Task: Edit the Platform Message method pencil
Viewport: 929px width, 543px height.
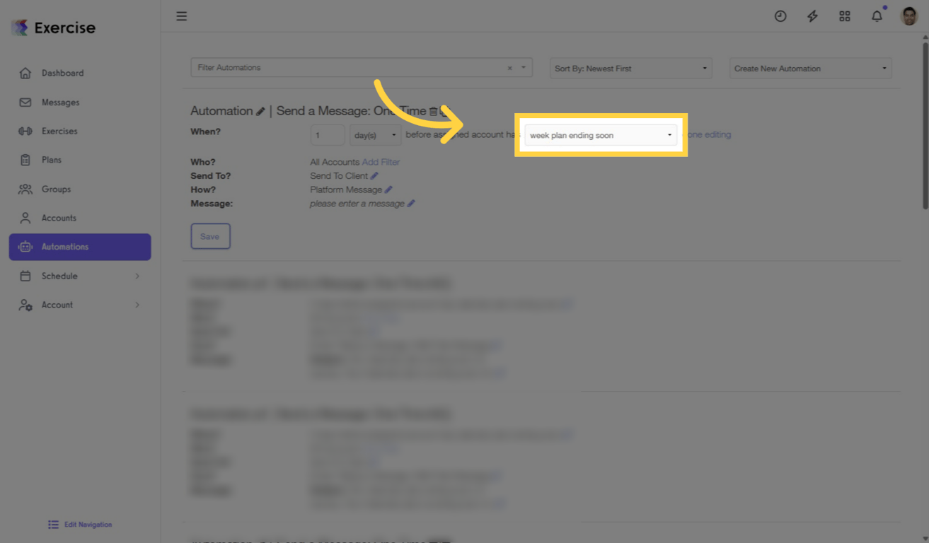Action: pos(388,189)
